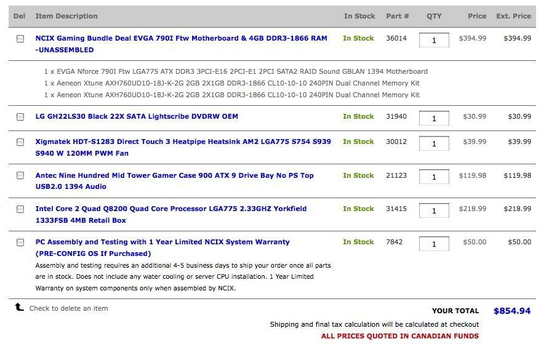Select delete checkbox for Xigmatek heatsink
The width and height of the screenshot is (557, 344).
[x=20, y=142]
